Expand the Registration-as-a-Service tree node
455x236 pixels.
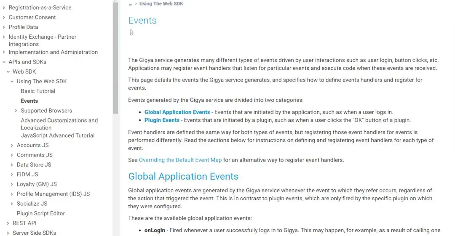pos(4,8)
